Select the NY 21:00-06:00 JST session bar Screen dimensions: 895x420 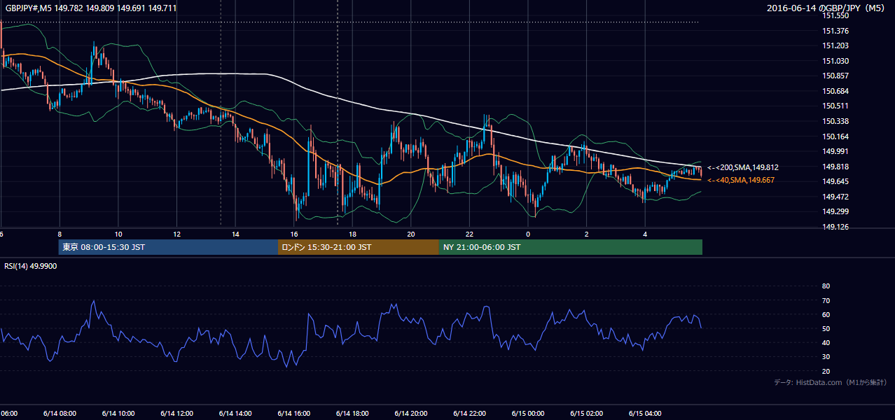(x=571, y=247)
